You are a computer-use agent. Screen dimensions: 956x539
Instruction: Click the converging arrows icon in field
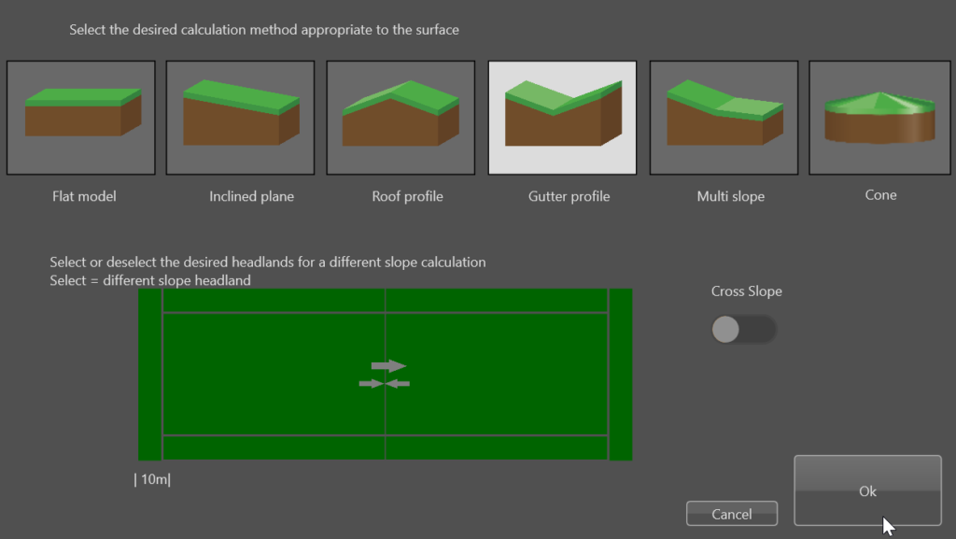(385, 384)
